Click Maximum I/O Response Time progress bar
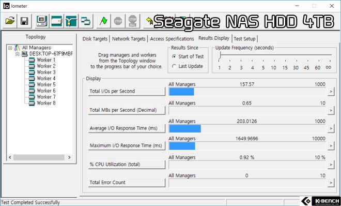Viewport: 341px width, 206px height. coord(247,146)
